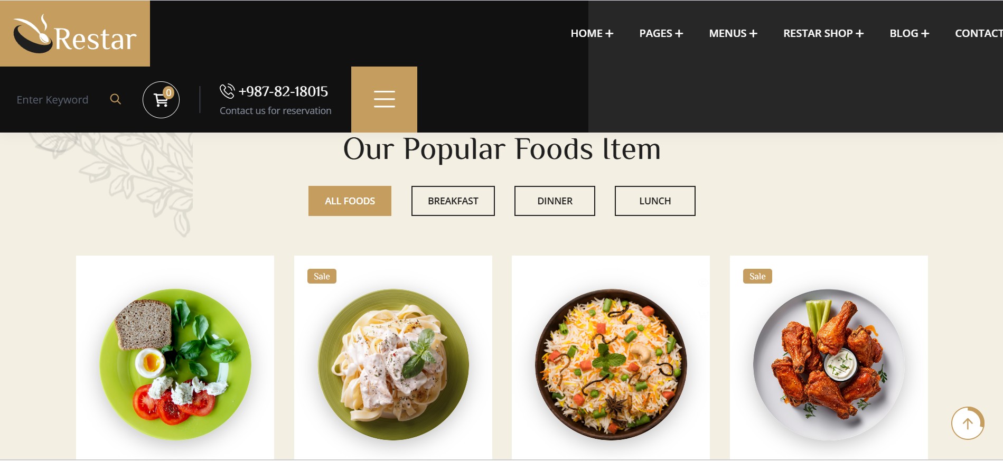Click the phone handset icon
This screenshot has width=1003, height=461.
(227, 91)
